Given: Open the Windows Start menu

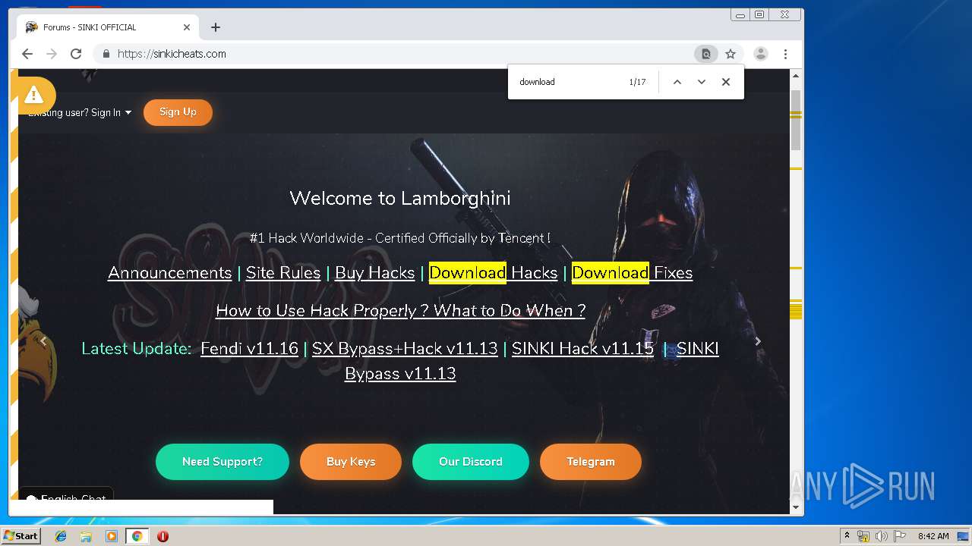Looking at the screenshot, I should click(21, 536).
